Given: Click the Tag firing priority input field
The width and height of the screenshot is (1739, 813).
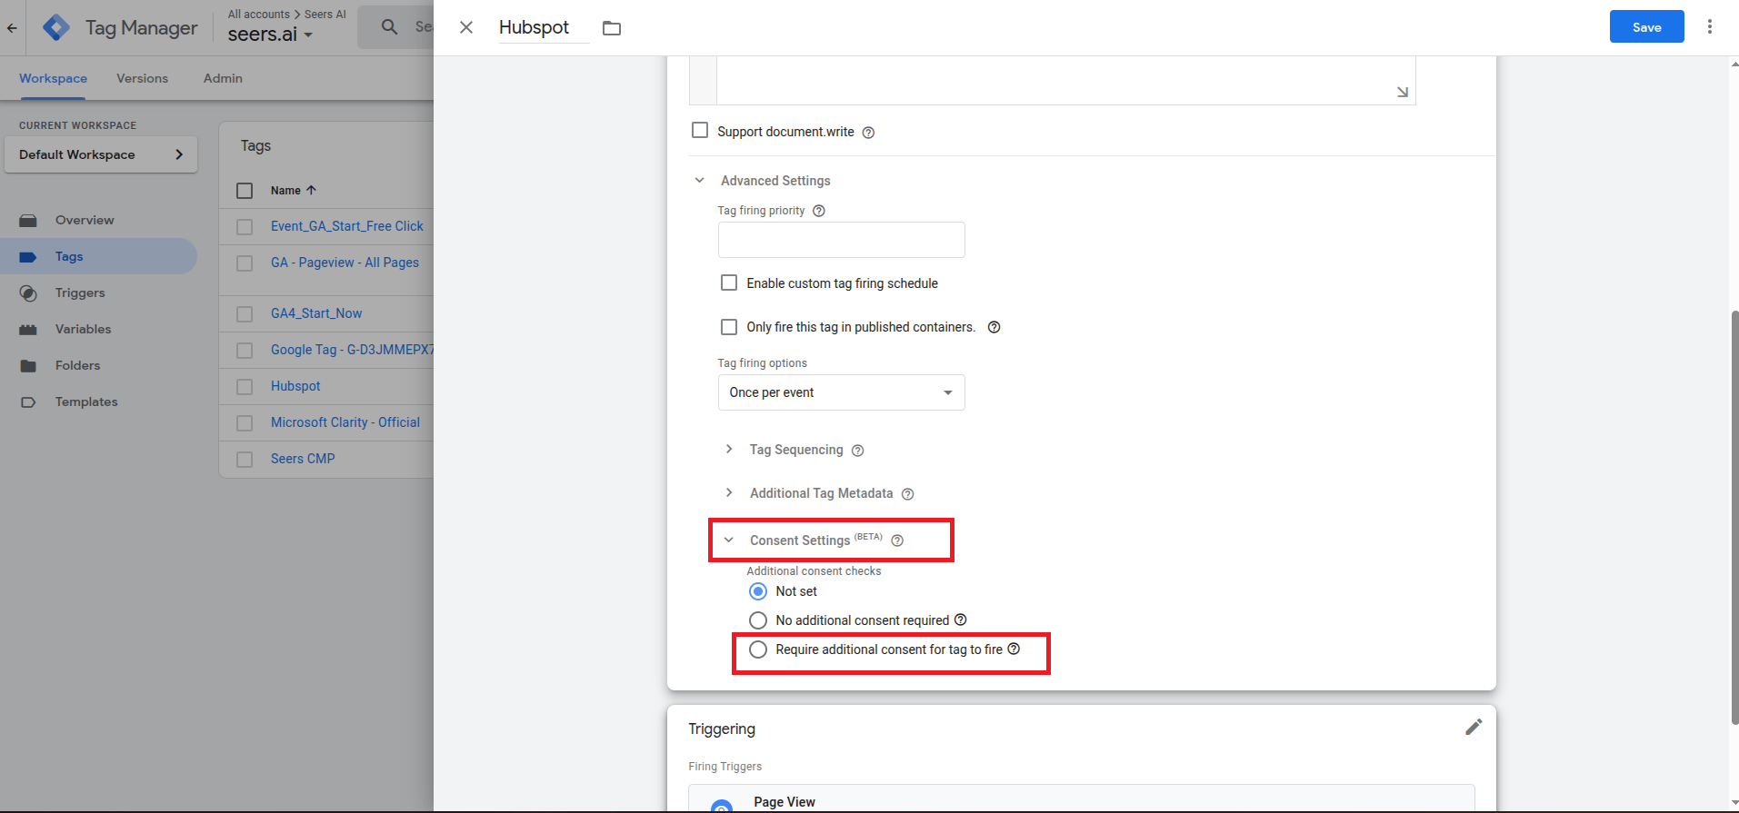Looking at the screenshot, I should pos(841,240).
